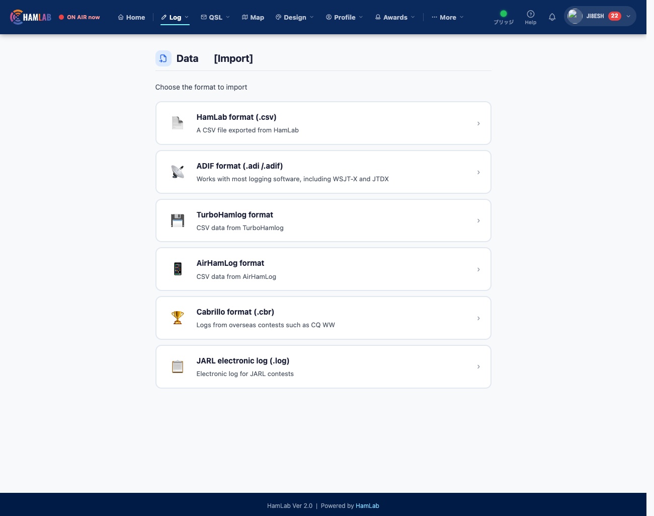Select ADIF format (.adi /.adif) option
The height and width of the screenshot is (516, 654).
323,172
